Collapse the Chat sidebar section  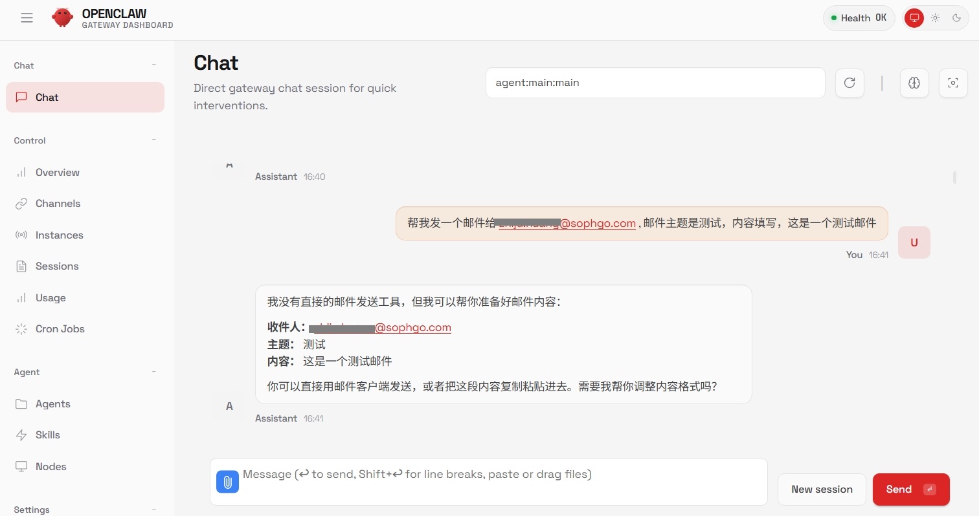(x=153, y=65)
